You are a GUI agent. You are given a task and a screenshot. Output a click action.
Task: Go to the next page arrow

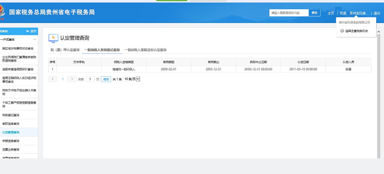[x=72, y=79]
